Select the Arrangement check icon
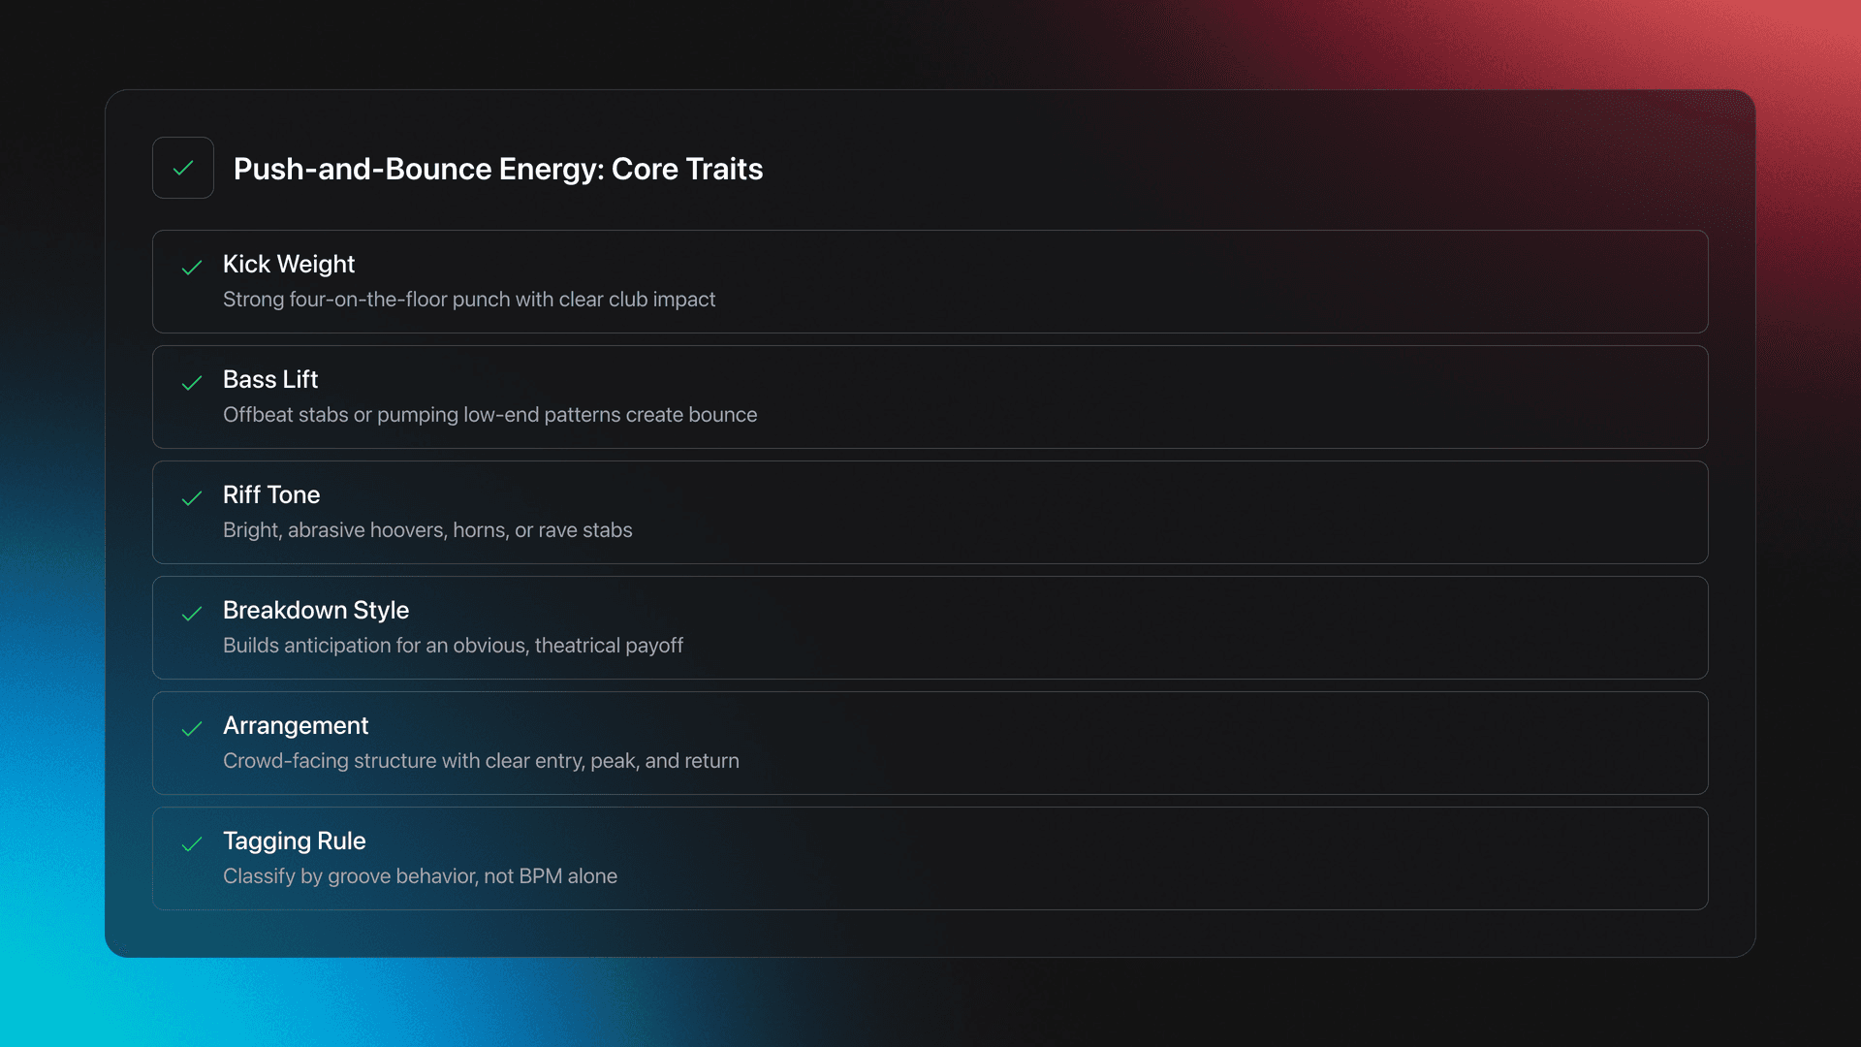Screen dimensions: 1861x1047 (191, 731)
